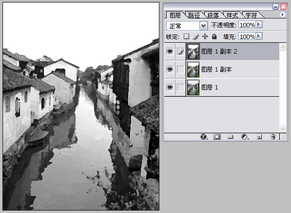Lock all with the padlock icon
This screenshot has height=213, width=291.
tap(214, 37)
